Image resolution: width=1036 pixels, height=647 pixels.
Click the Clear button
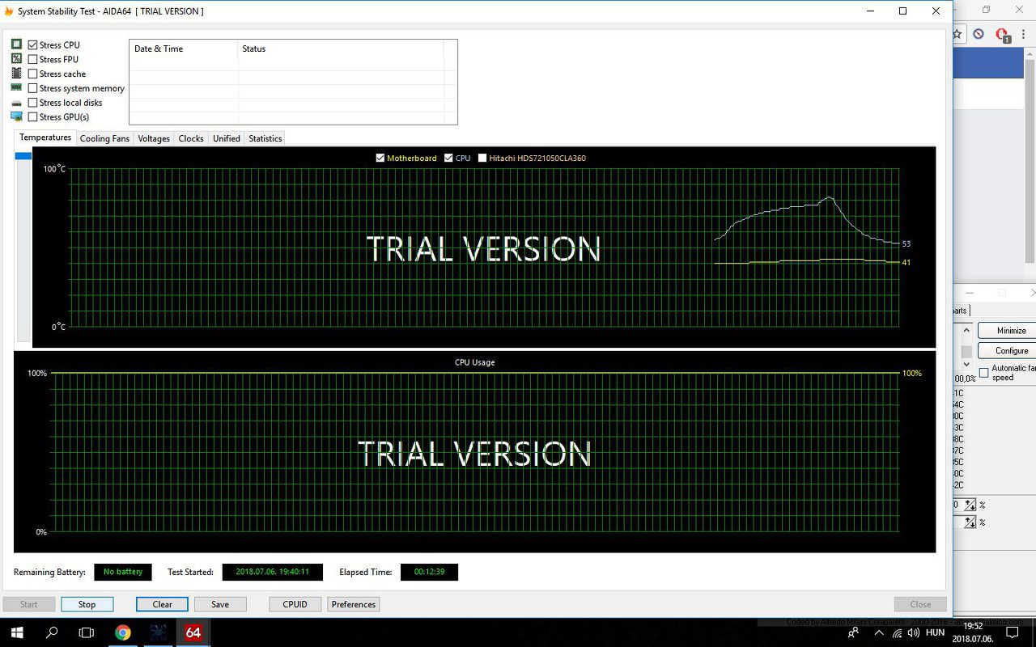point(163,604)
